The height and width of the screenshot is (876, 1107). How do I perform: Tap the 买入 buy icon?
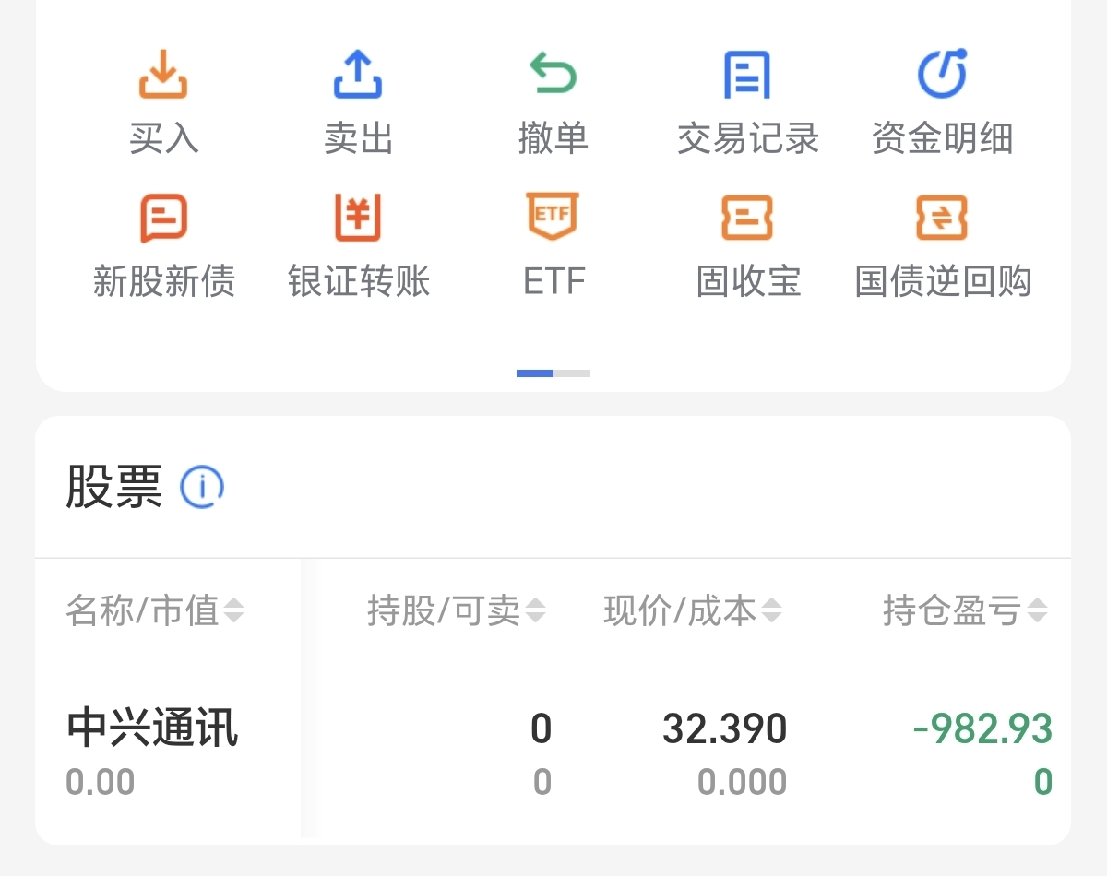[163, 75]
